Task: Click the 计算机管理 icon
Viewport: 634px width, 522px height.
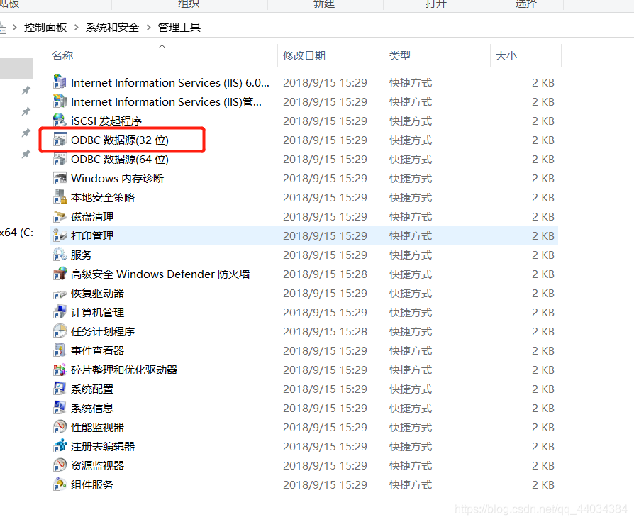Action: click(x=60, y=312)
